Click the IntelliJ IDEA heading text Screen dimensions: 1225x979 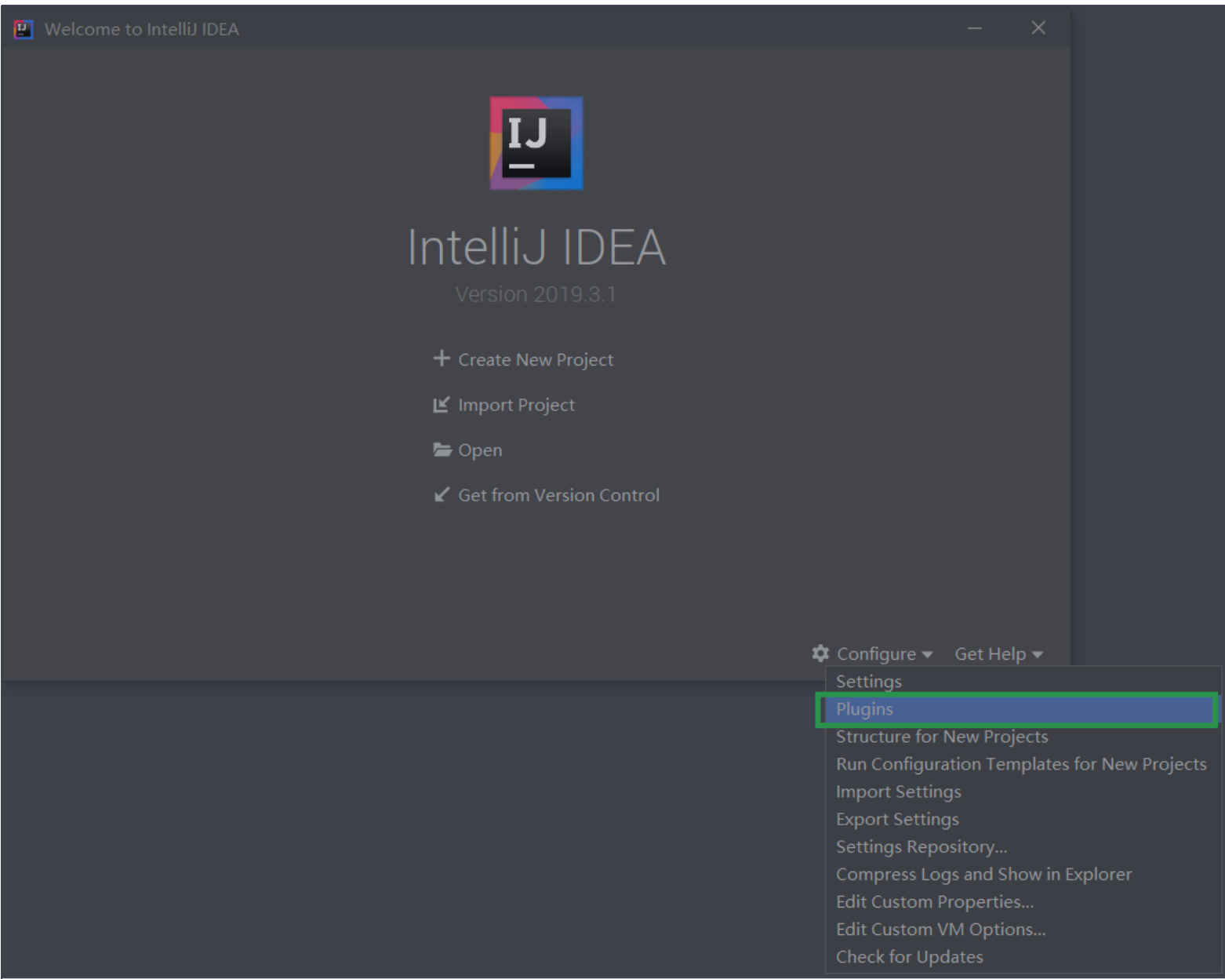click(x=536, y=247)
